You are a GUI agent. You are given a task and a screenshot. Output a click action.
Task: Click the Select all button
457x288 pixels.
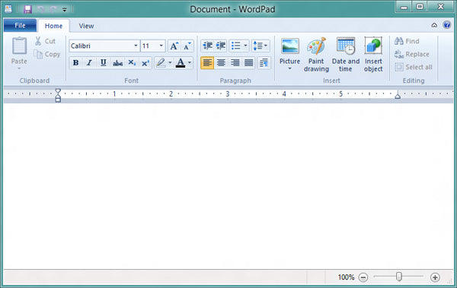(x=414, y=67)
